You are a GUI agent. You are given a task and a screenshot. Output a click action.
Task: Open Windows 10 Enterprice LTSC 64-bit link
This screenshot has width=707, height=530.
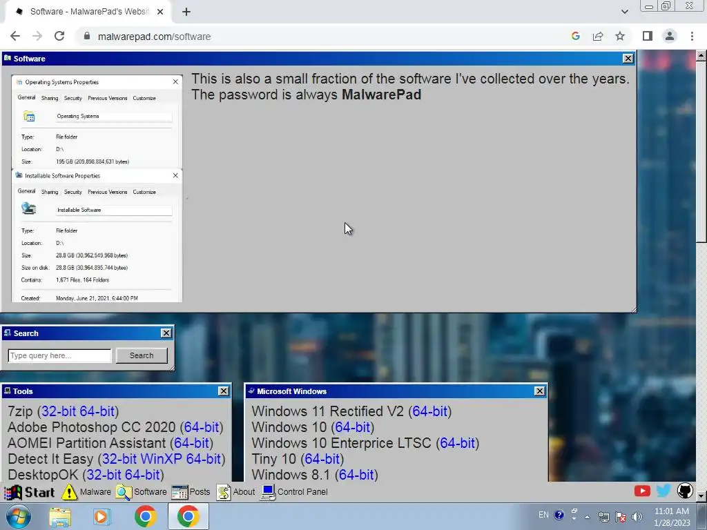click(x=457, y=443)
